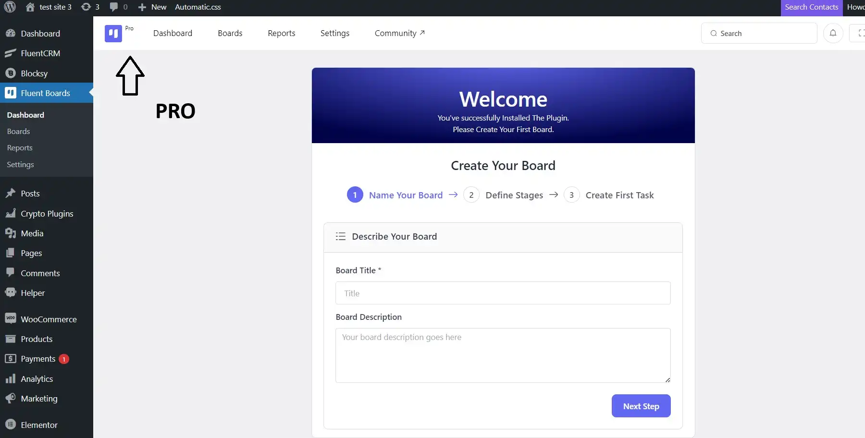This screenshot has width=865, height=438.
Task: Open the Settings tab in top navigation
Action: point(335,33)
